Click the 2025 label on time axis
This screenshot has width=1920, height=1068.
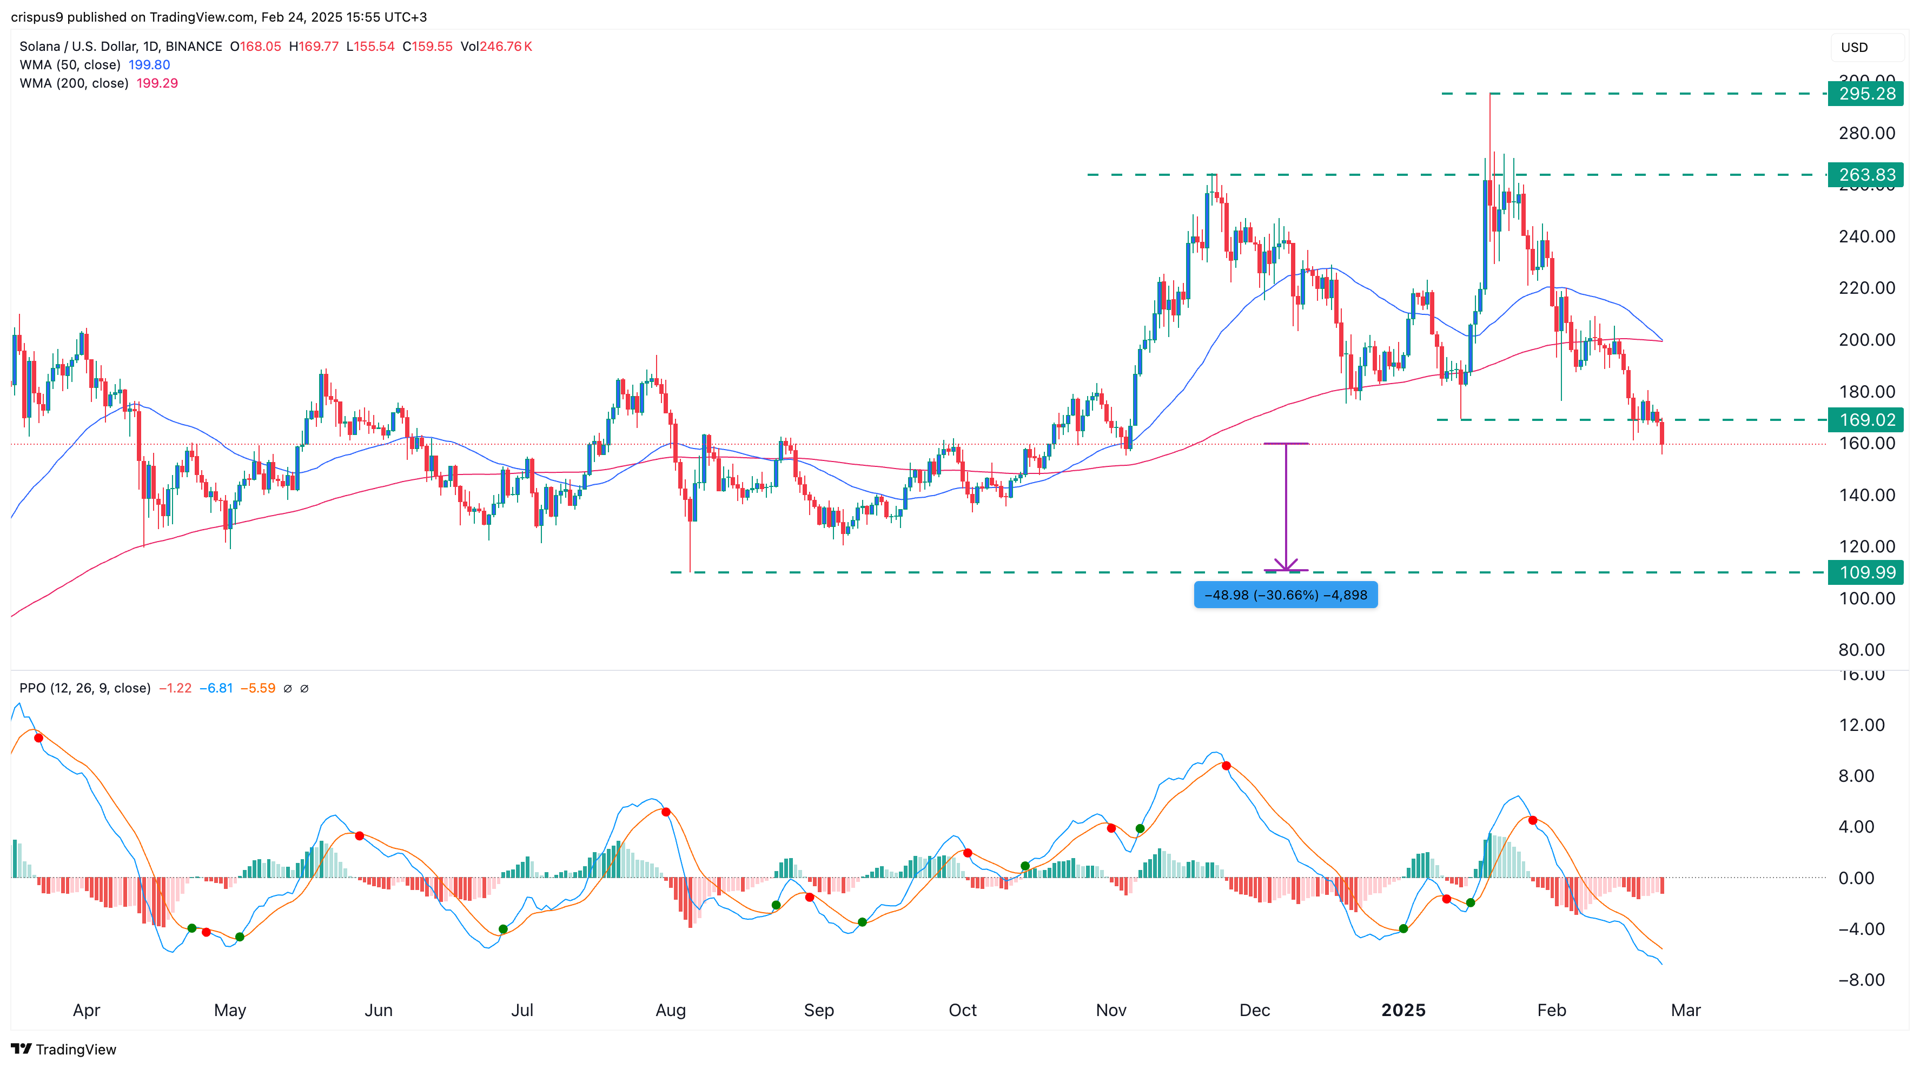[x=1403, y=1010]
